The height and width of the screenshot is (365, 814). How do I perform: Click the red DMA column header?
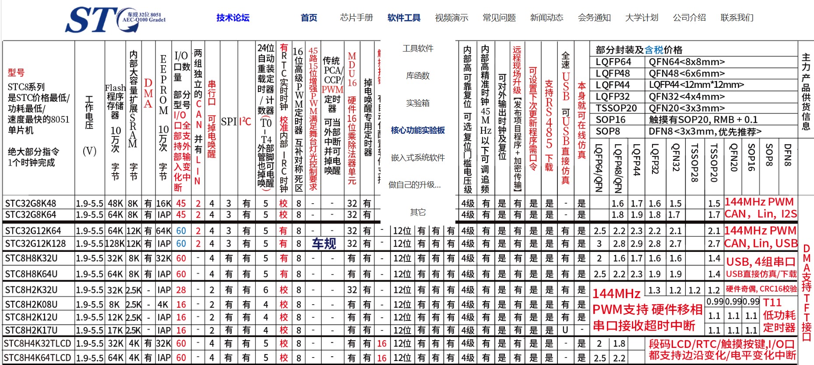coord(148,93)
